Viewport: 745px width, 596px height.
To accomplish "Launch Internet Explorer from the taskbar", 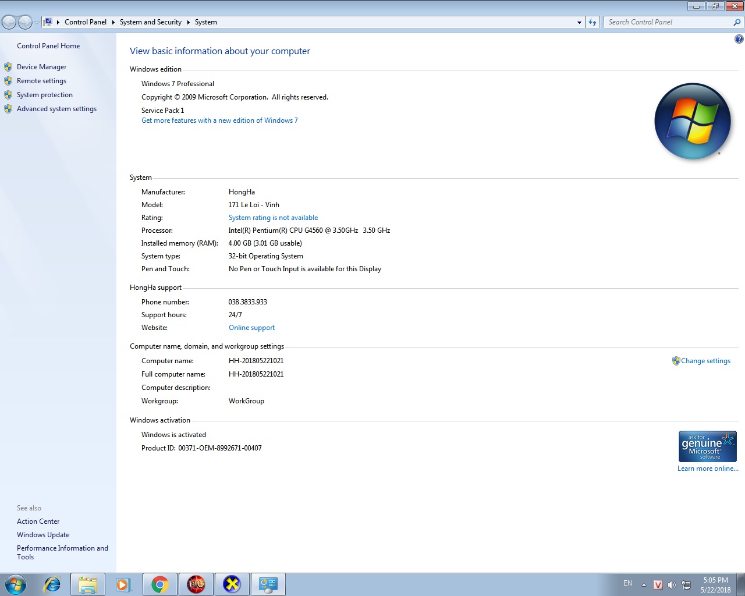I will coord(52,584).
